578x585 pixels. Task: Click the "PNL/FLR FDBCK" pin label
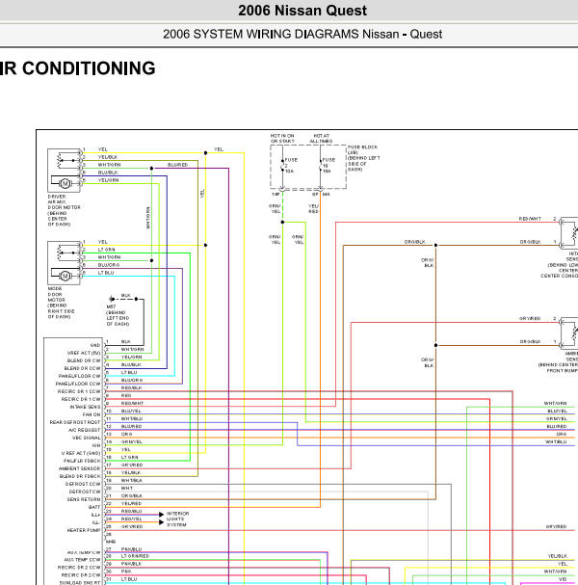click(x=82, y=461)
